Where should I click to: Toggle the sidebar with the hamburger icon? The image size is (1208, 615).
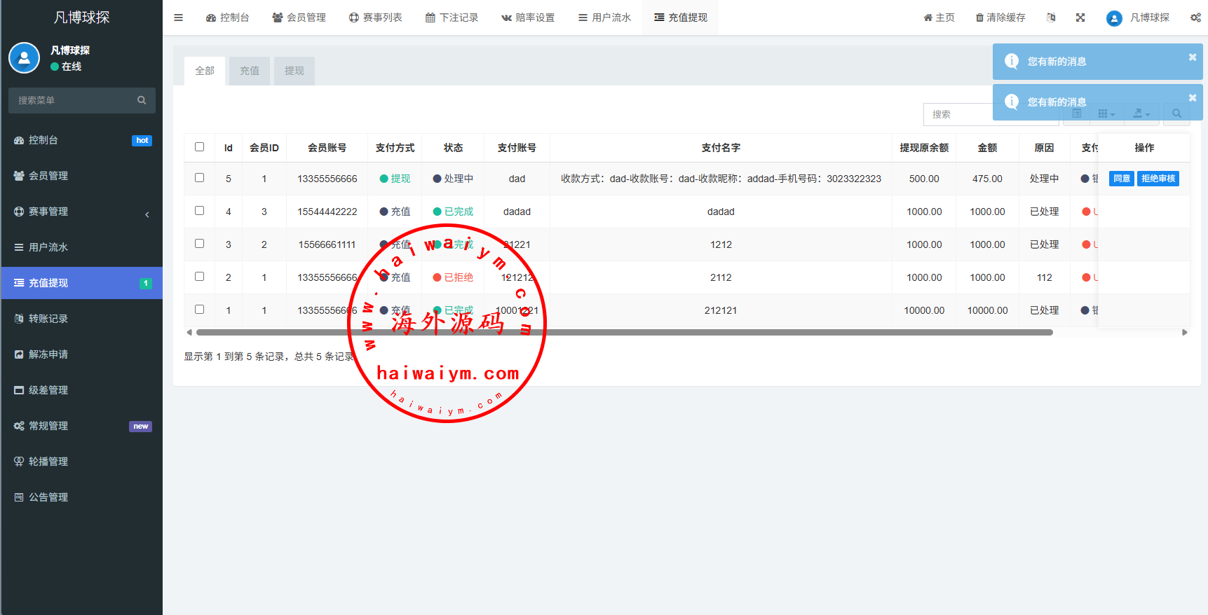(x=178, y=18)
